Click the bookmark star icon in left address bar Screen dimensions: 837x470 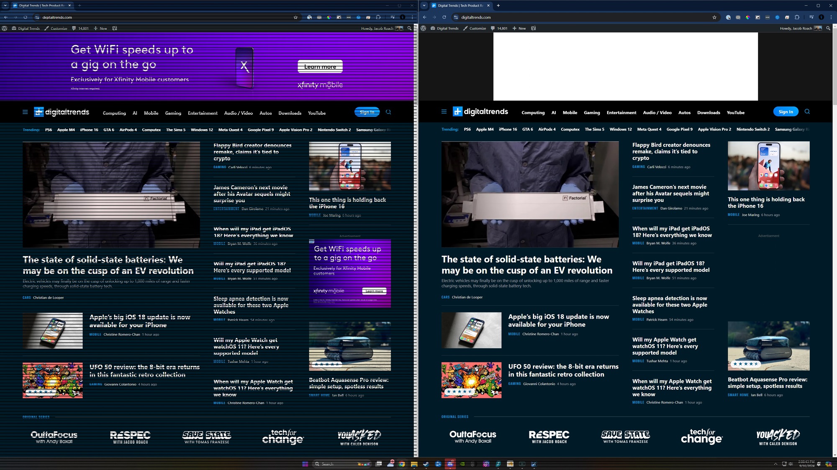tap(295, 17)
